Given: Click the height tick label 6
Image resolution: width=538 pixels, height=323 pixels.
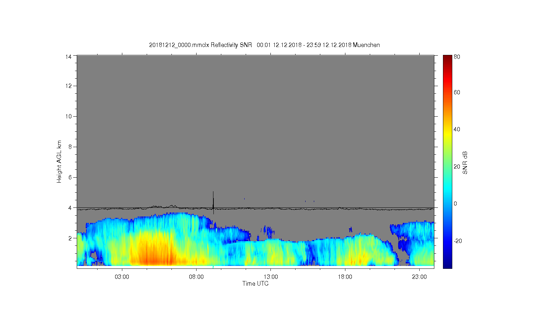Looking at the screenshot, I should coord(70,177).
